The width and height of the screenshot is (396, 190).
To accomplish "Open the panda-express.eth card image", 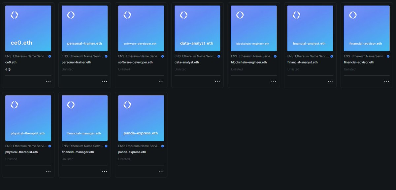I will 141,118.
